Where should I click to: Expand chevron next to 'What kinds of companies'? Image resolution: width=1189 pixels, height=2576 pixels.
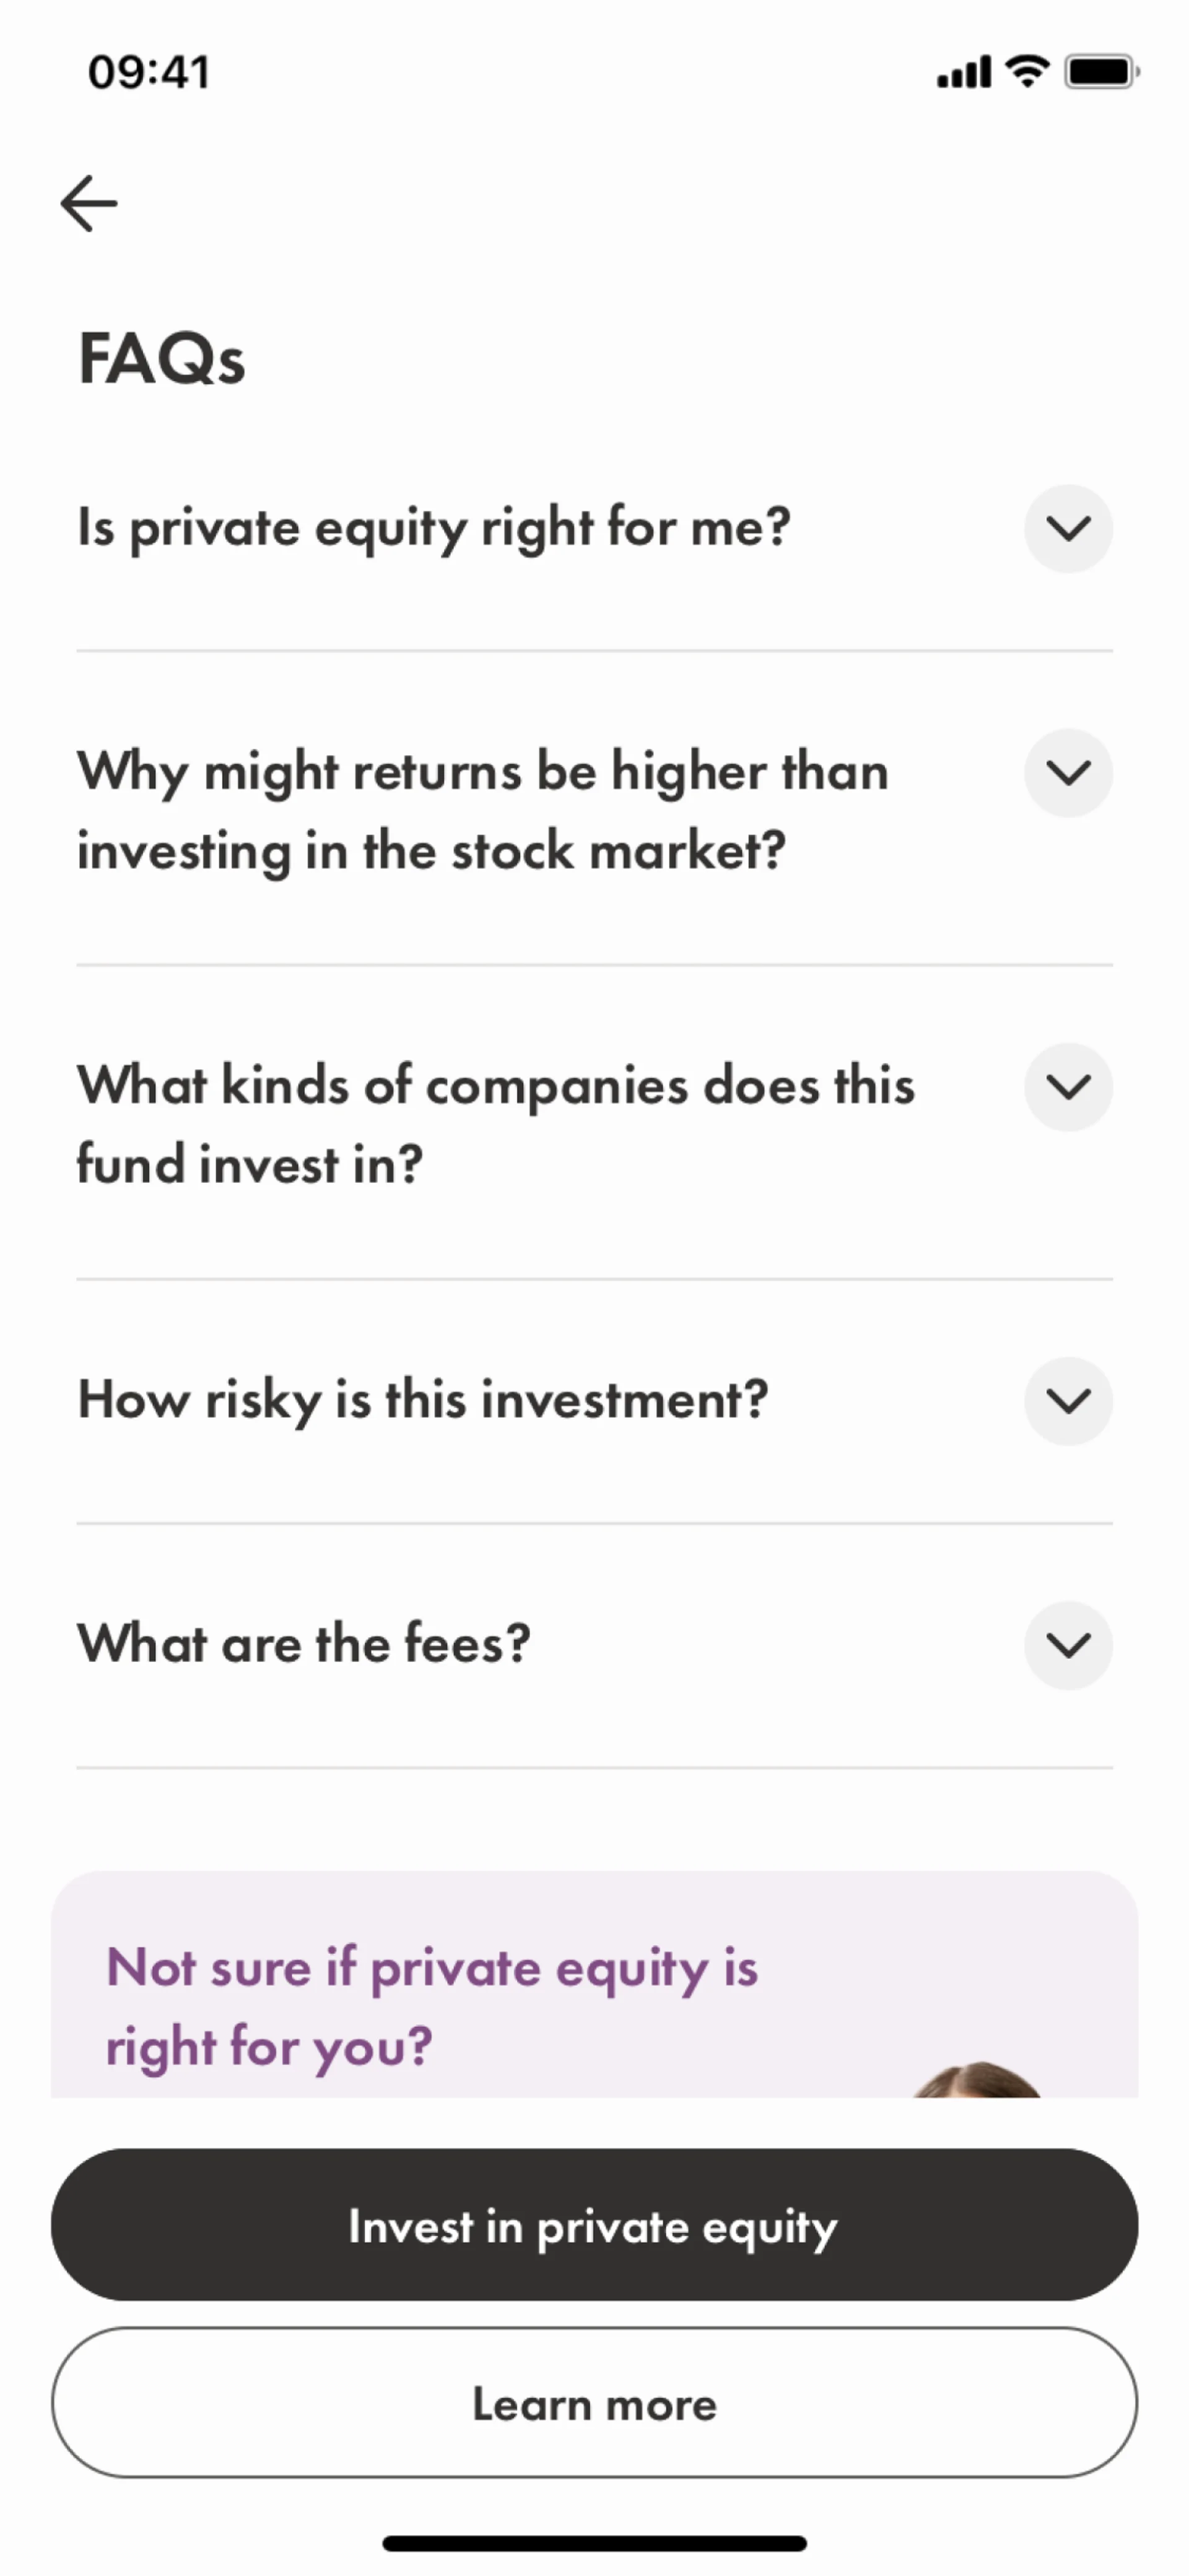(1068, 1086)
